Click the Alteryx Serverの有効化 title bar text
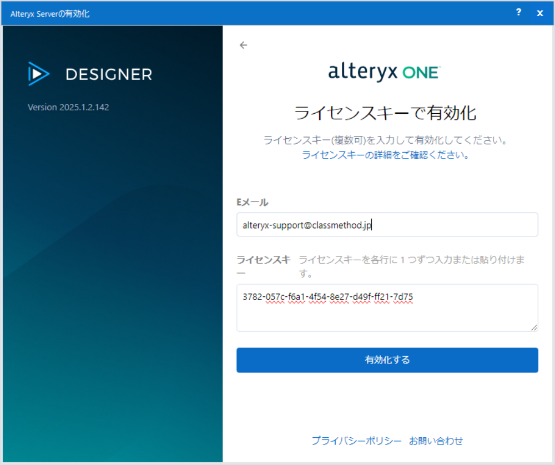 tap(50, 14)
